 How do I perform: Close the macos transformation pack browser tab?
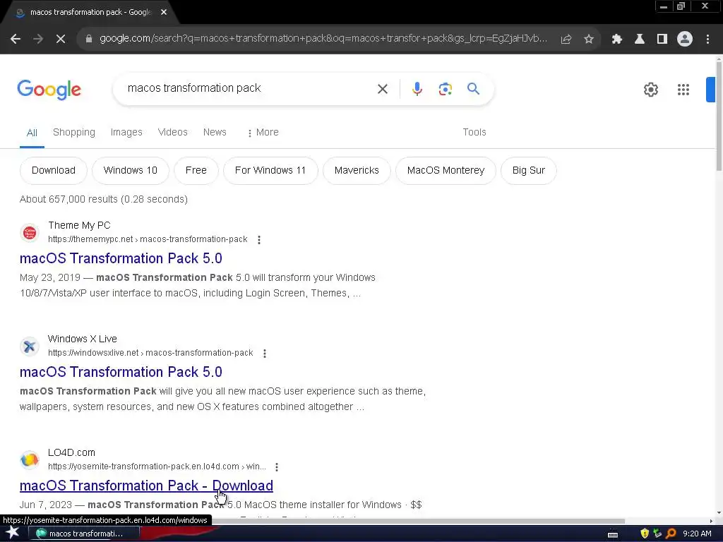click(x=164, y=13)
